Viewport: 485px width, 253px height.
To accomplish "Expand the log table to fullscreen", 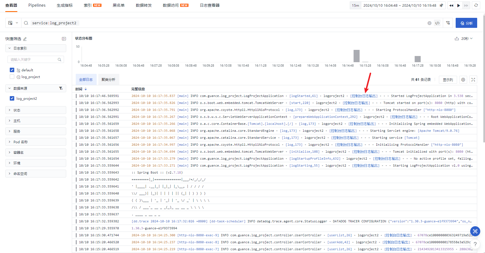I will 473,80.
